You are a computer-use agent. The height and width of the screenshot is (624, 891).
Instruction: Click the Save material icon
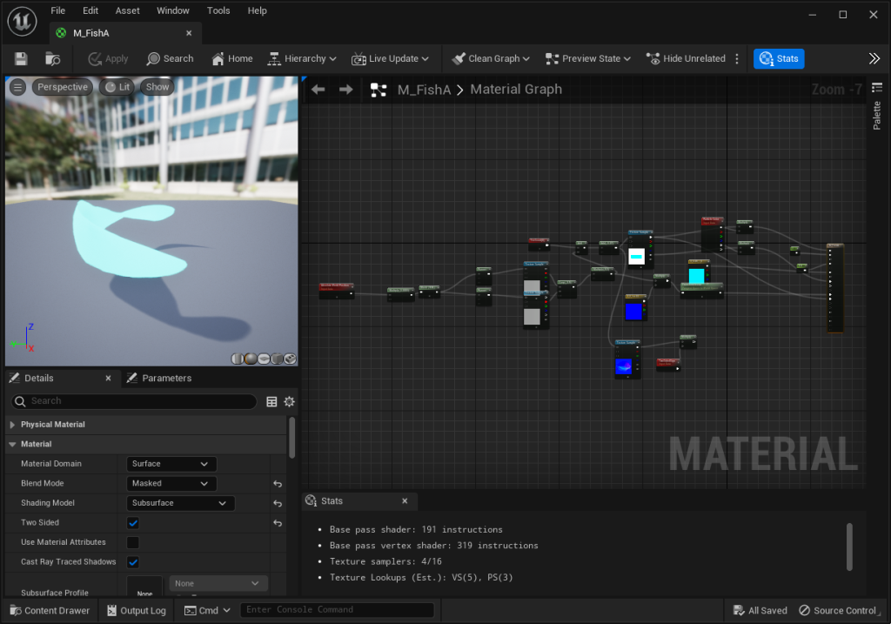(x=21, y=58)
